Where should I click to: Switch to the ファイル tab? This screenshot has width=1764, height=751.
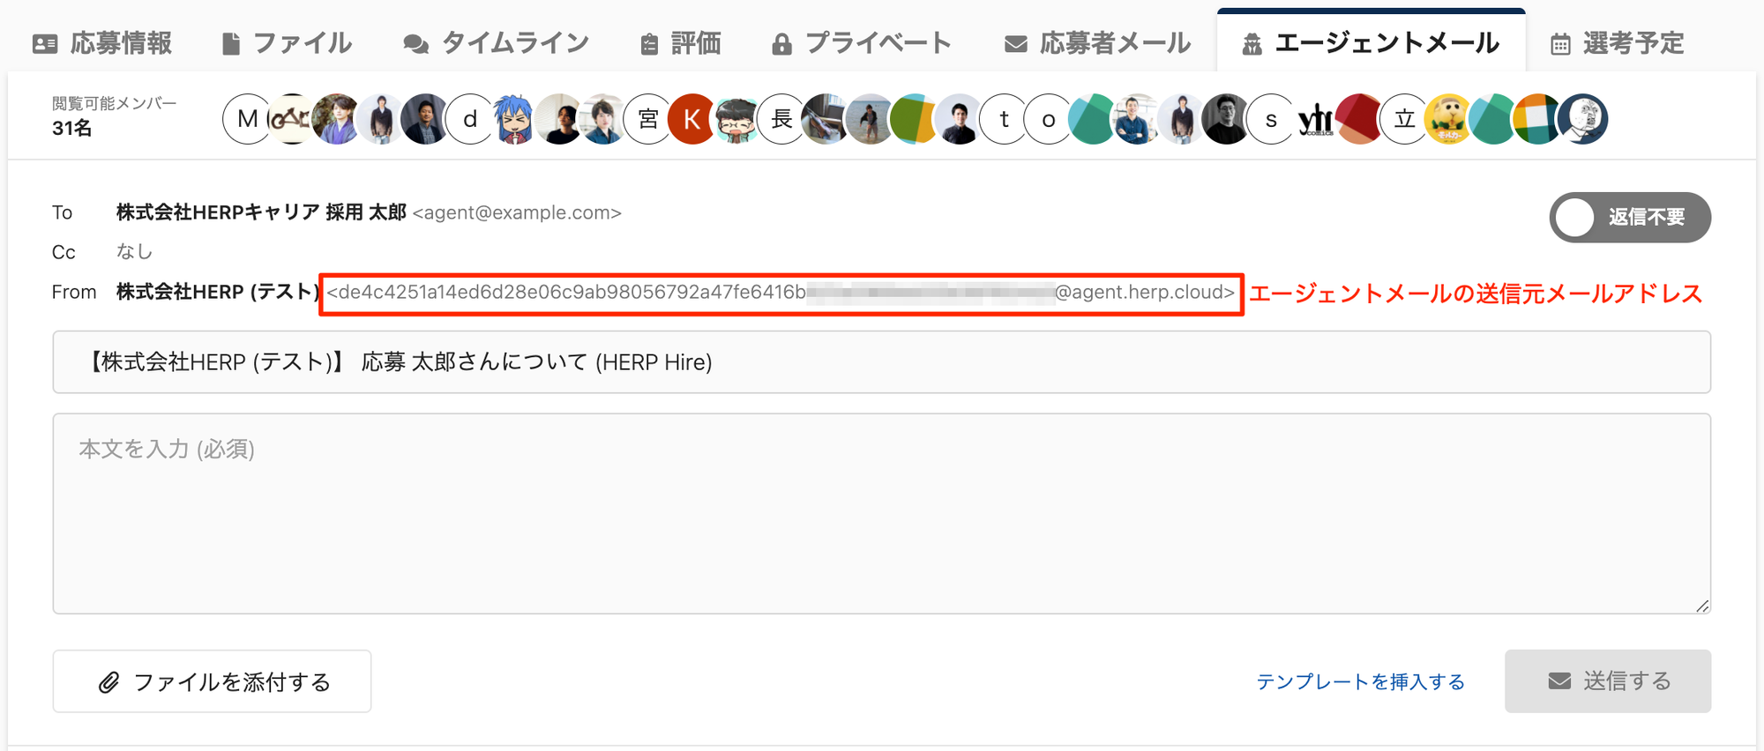point(287,43)
